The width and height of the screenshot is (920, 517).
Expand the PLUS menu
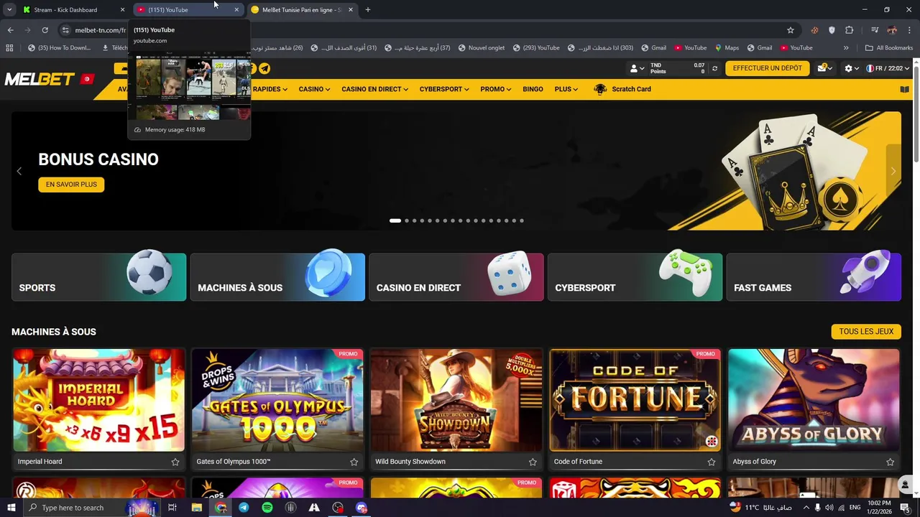pos(566,89)
